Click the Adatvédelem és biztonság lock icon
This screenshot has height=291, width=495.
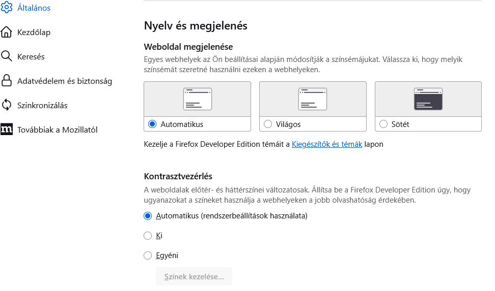6,81
